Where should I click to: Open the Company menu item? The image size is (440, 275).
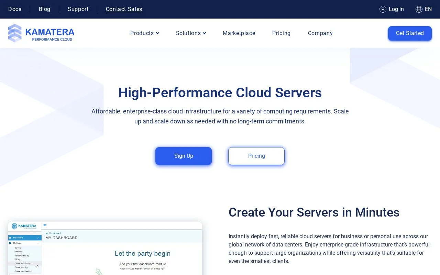tap(320, 33)
